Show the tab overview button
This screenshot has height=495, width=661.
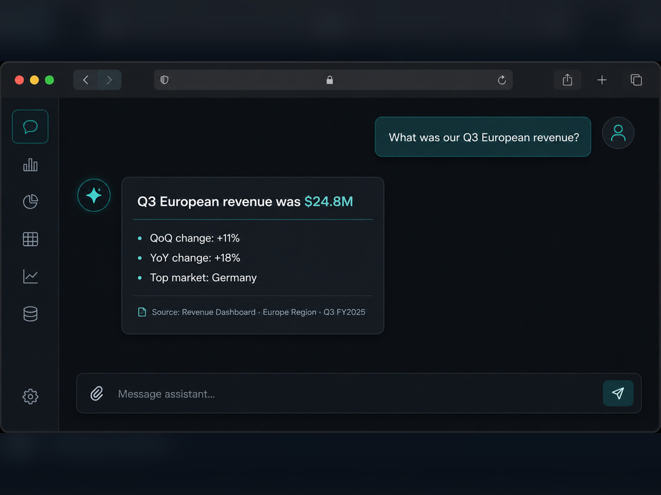pyautogui.click(x=636, y=80)
